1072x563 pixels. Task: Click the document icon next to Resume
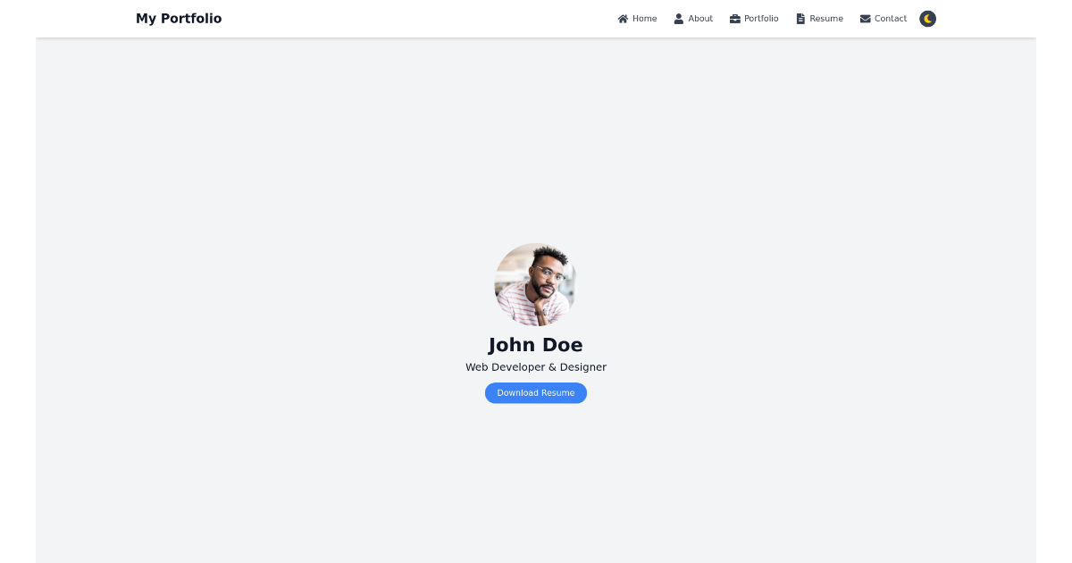(799, 18)
